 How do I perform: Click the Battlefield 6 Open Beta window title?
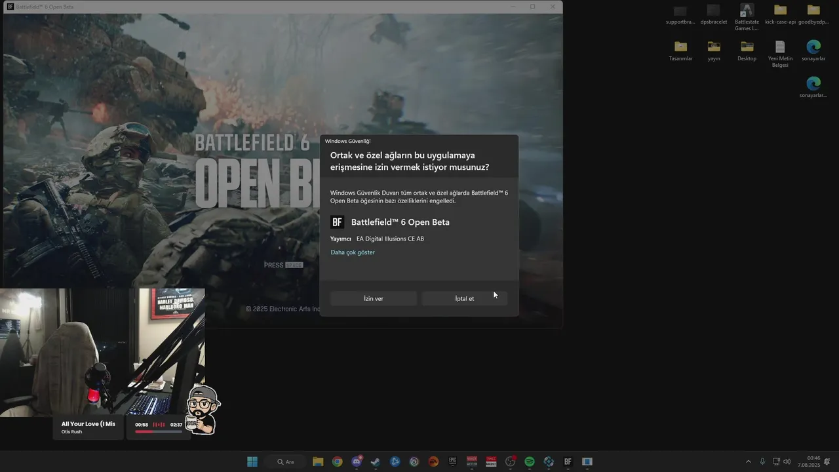pos(45,7)
